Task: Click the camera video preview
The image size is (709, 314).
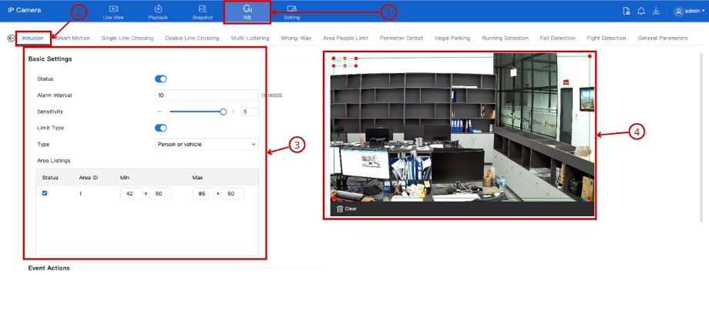Action: coord(462,129)
